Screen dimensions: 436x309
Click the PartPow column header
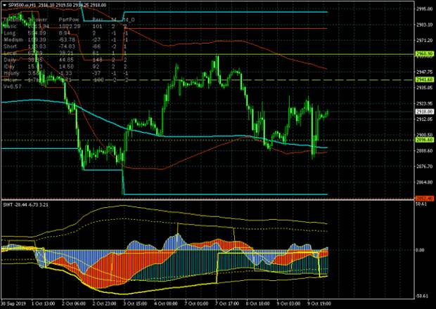[69, 20]
